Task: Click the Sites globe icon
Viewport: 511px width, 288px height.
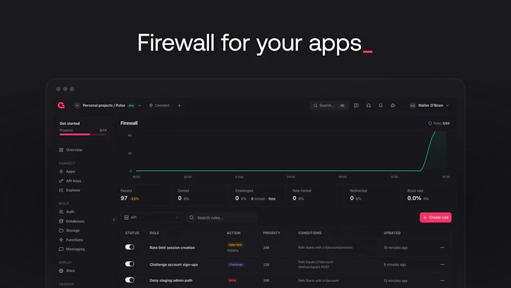Action: [x=61, y=271]
